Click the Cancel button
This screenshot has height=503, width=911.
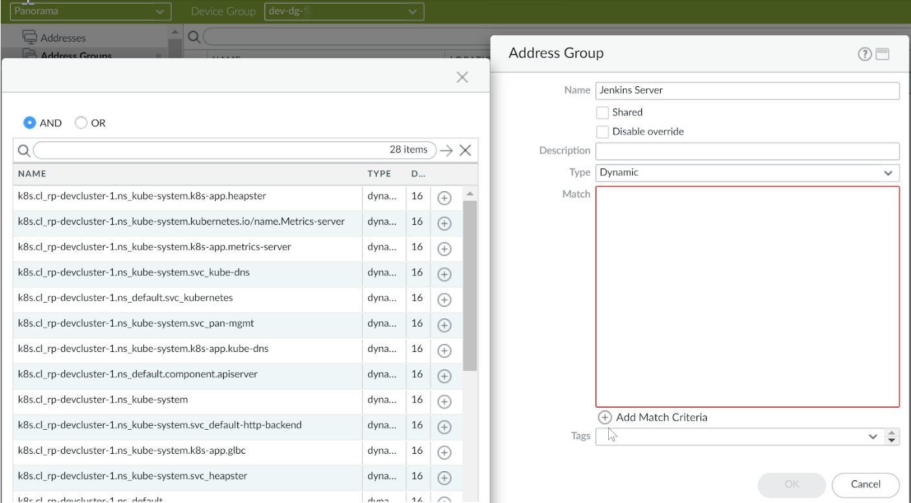865,484
